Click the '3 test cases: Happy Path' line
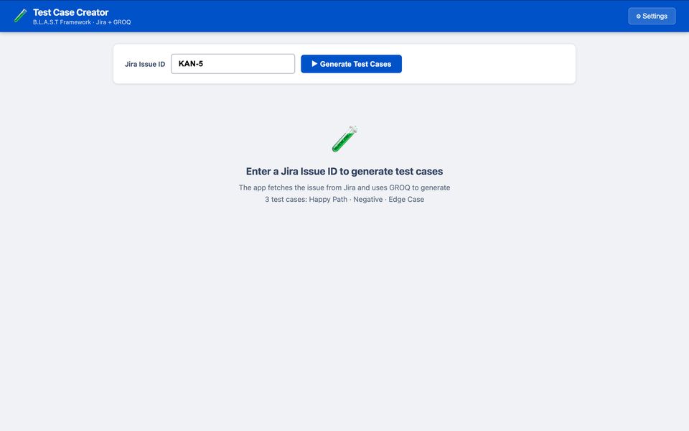 344,199
